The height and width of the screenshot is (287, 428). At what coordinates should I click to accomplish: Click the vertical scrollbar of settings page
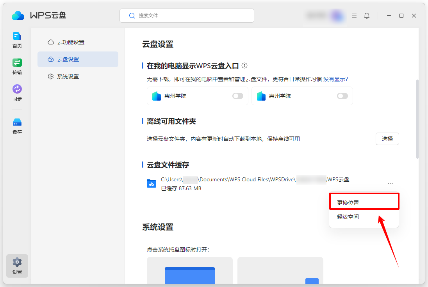417,119
